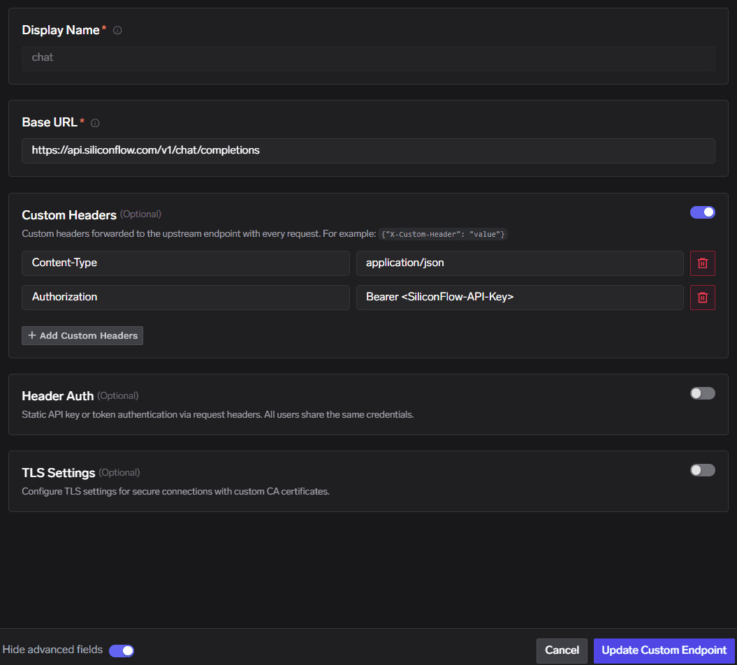737x665 pixels.
Task: Click the Content-Type header name field
Action: pos(186,263)
